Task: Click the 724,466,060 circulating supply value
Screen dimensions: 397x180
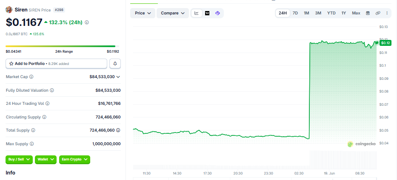Action: click(x=108, y=117)
